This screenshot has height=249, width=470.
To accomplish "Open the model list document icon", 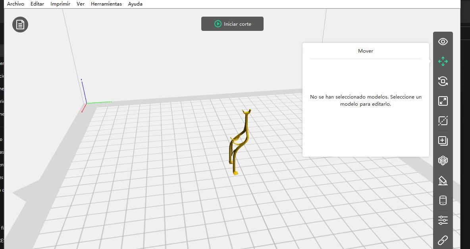I will (20, 25).
